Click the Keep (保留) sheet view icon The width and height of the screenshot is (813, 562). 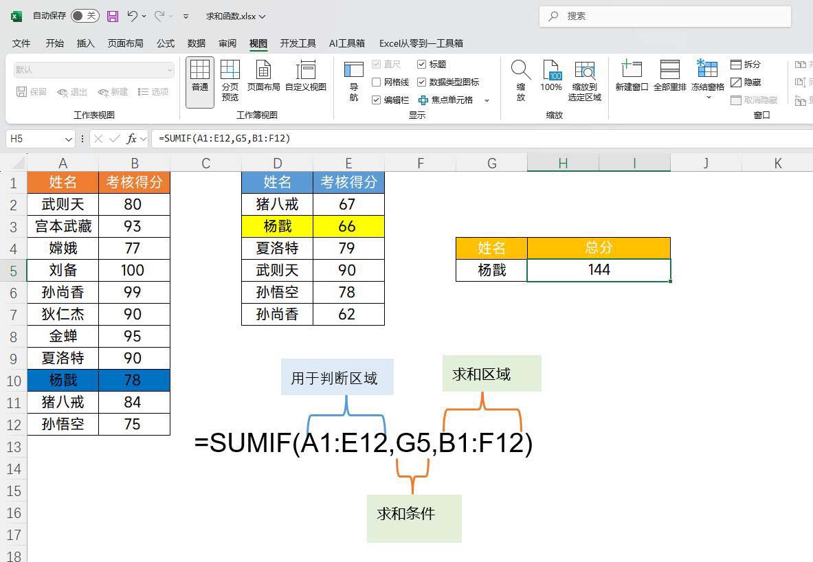click(21, 92)
